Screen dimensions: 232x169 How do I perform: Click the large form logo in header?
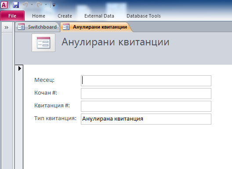tap(43, 43)
